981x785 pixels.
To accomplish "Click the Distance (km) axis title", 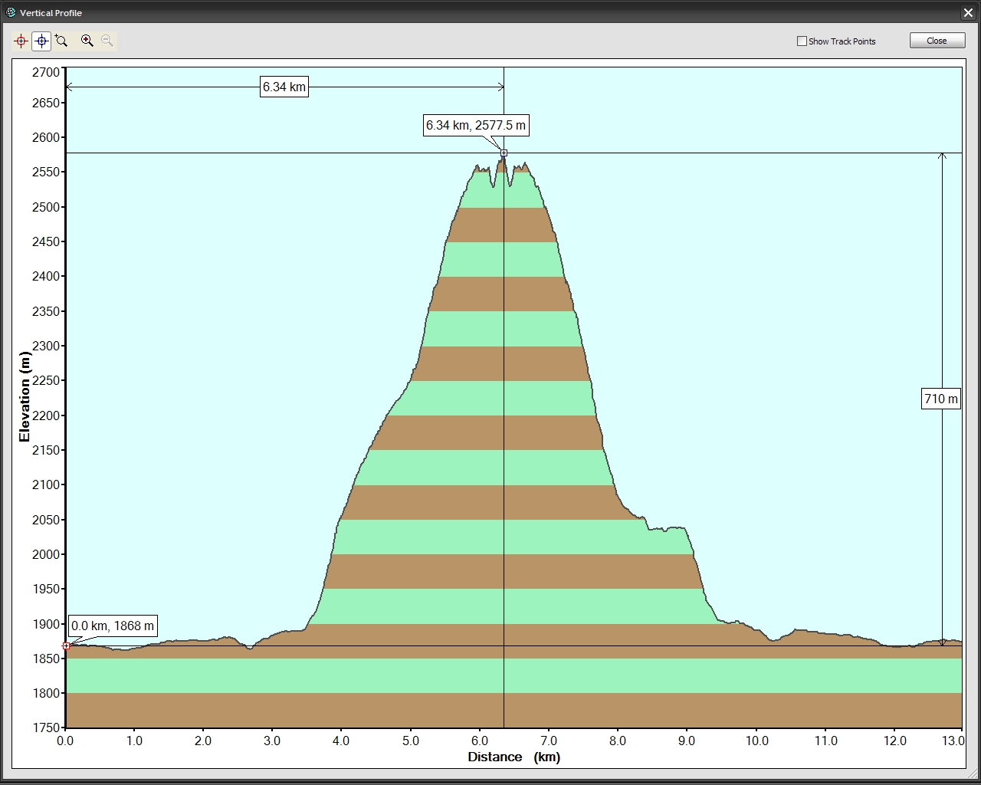I will pos(513,757).
